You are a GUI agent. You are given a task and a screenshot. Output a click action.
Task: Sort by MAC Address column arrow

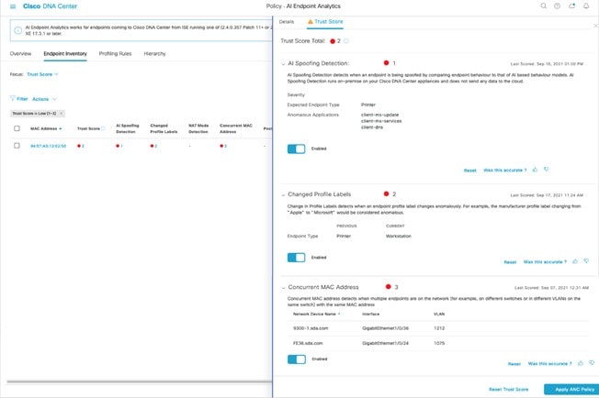click(x=61, y=129)
